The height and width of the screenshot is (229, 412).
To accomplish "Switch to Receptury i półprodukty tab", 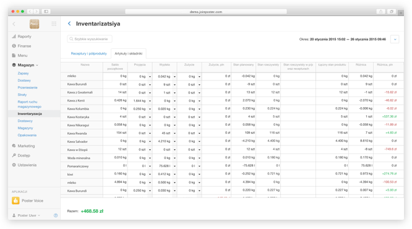I will click(x=89, y=53).
